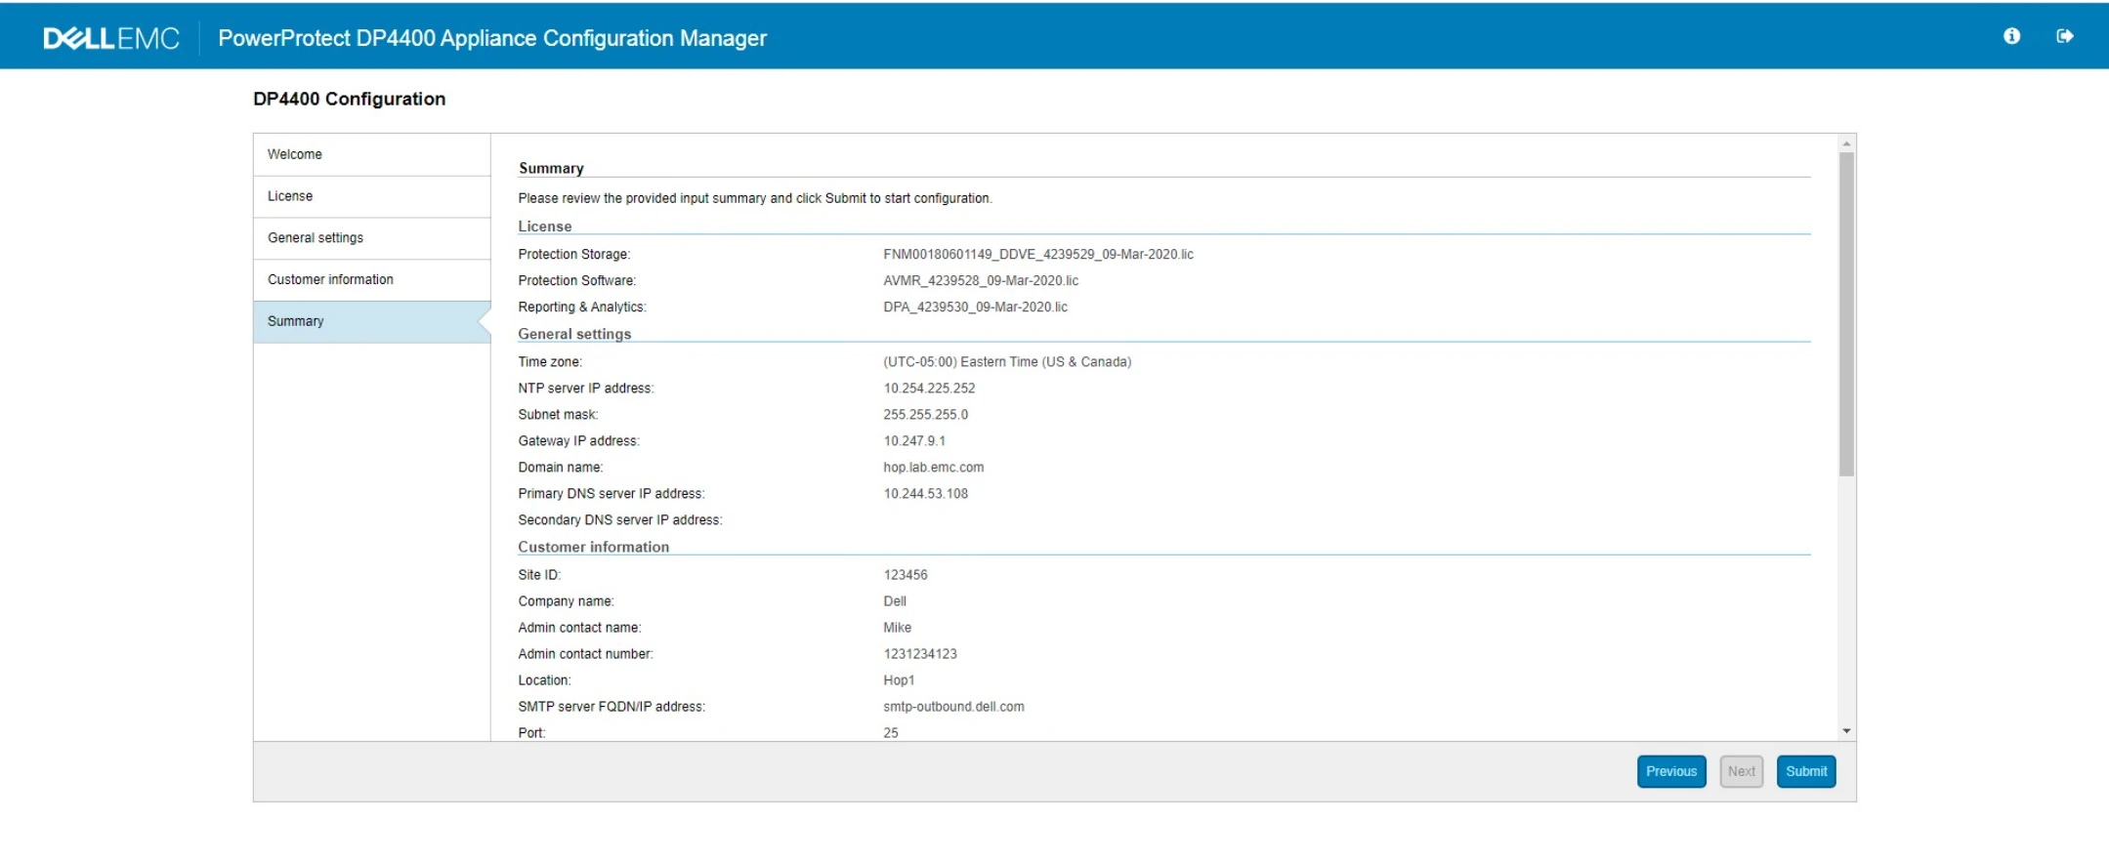Click the summary vertical scrollbar thumb
This screenshot has height=862, width=2109.
[1846, 312]
